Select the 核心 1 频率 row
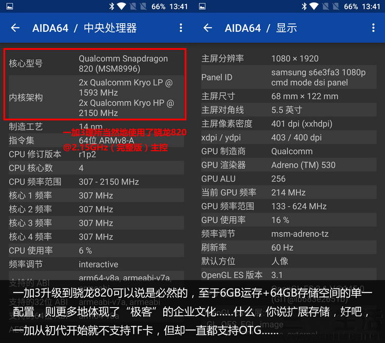Image resolution: width=385 pixels, height=343 pixels. point(97,195)
